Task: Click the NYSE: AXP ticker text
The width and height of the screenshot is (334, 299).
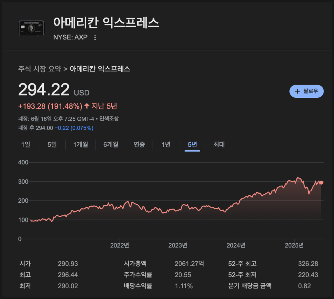Action: 70,37
